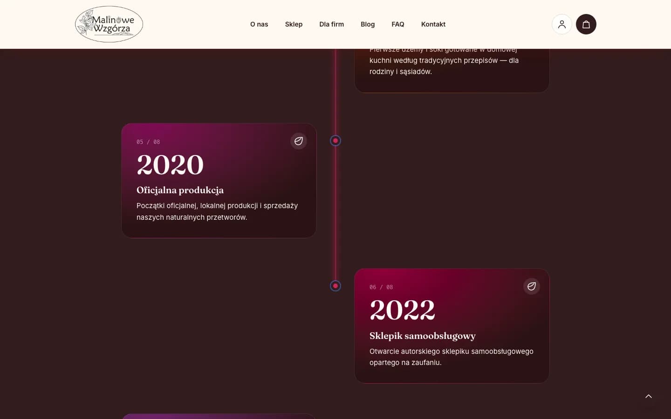Open the FAQ page
This screenshot has height=419, width=671.
coord(398,24)
